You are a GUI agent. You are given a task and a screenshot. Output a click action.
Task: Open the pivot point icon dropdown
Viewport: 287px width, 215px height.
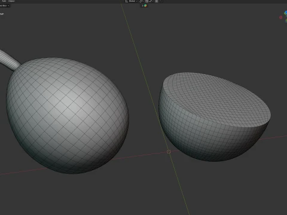pos(141,1)
